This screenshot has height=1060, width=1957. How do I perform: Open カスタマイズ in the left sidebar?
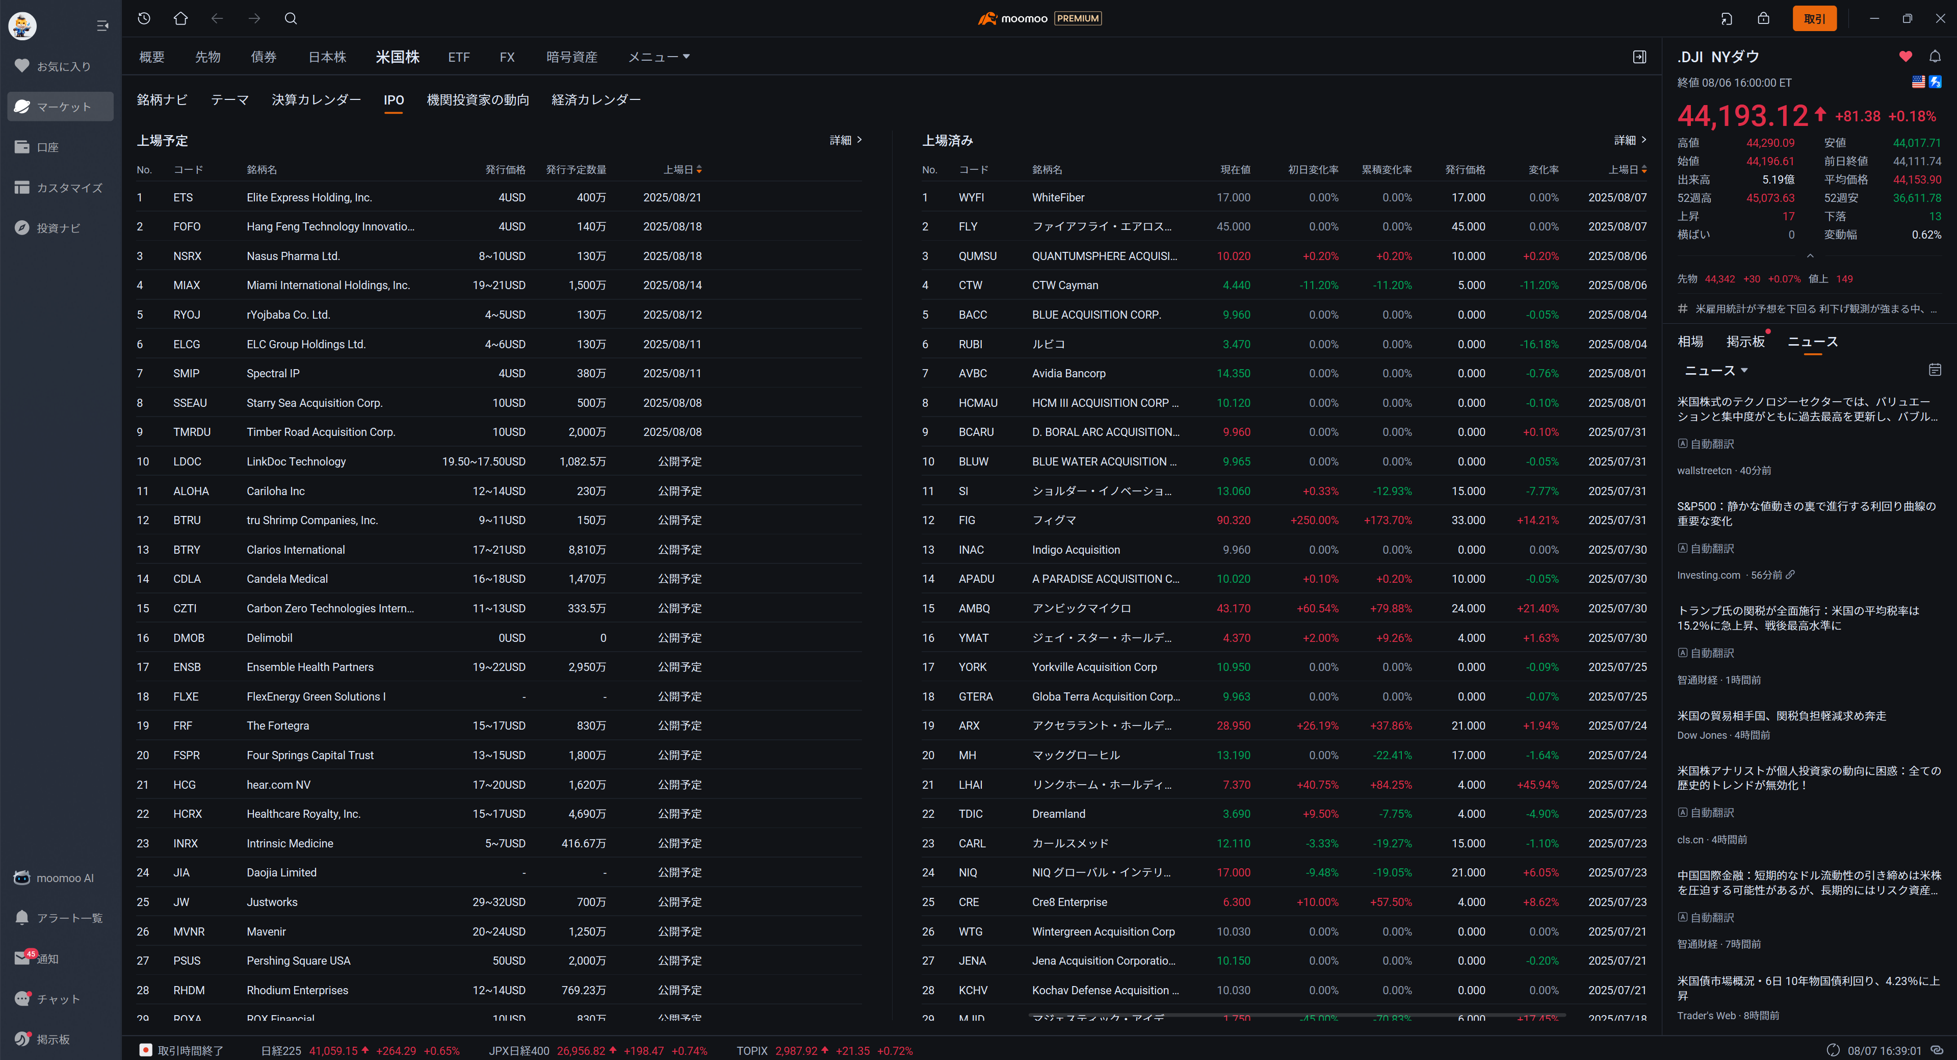click(61, 187)
